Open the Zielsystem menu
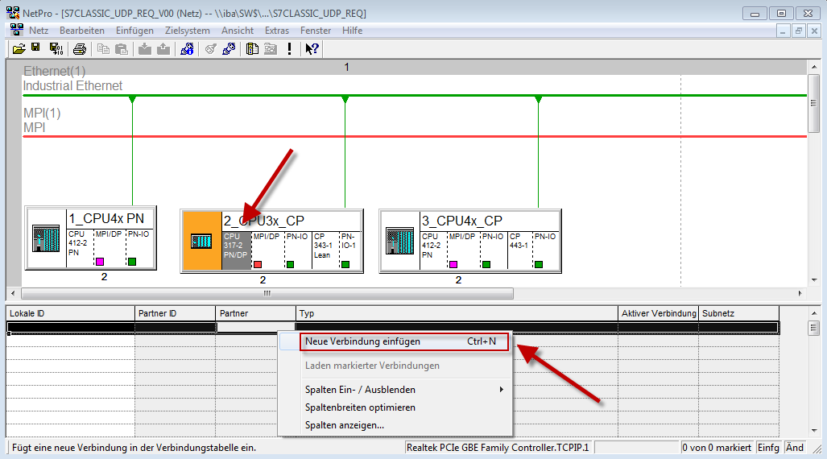827x459 pixels. pos(187,31)
